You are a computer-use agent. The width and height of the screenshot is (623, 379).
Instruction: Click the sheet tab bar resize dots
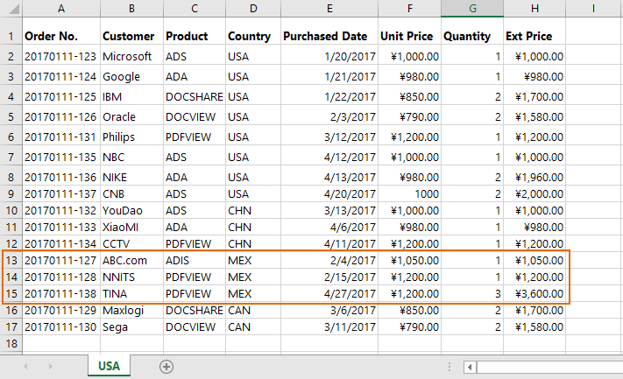450,367
